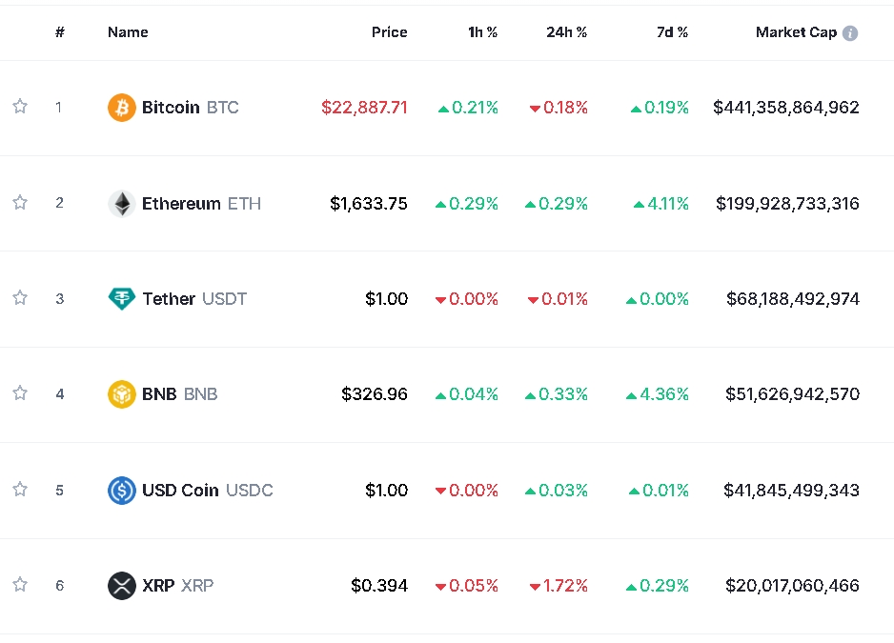
Task: Open the Bitcoin BTC name link
Action: coord(190,108)
